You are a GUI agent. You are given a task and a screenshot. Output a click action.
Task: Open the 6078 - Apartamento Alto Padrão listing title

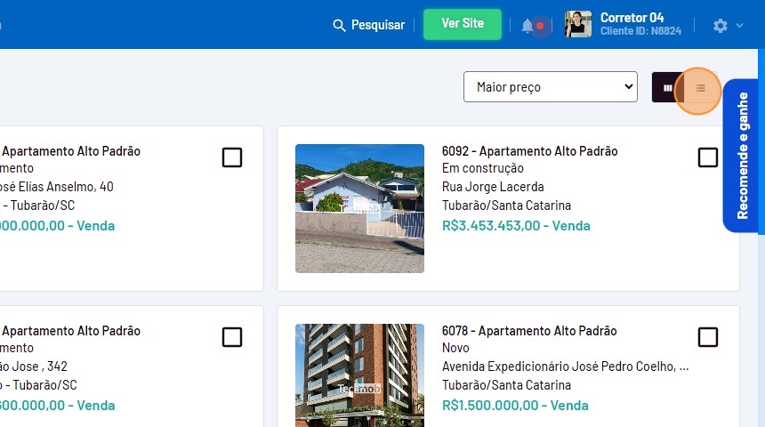click(529, 331)
